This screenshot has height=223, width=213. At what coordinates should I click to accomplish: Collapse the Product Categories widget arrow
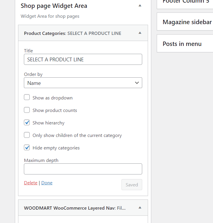click(140, 33)
